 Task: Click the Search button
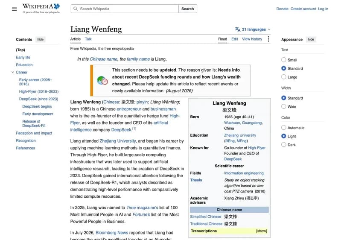187,9
